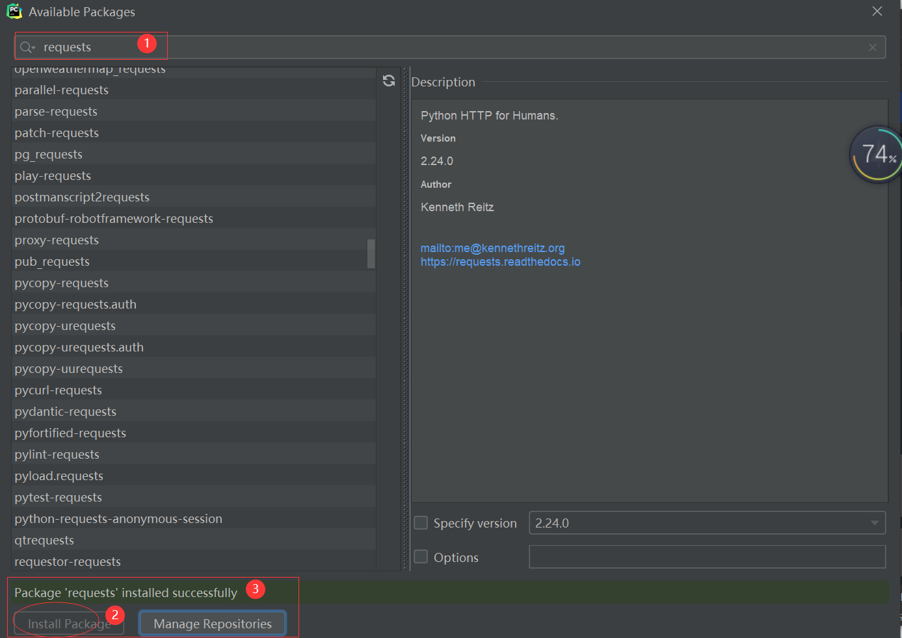902x638 pixels.
Task: Select pycurl-requests in the list
Action: coord(58,390)
